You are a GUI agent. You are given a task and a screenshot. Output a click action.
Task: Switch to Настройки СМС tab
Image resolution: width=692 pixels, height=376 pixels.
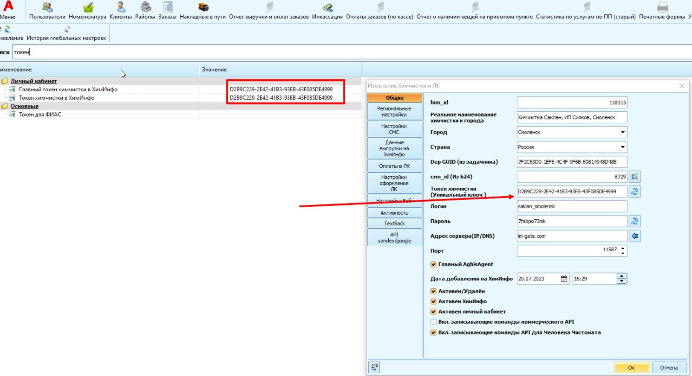[x=394, y=129]
